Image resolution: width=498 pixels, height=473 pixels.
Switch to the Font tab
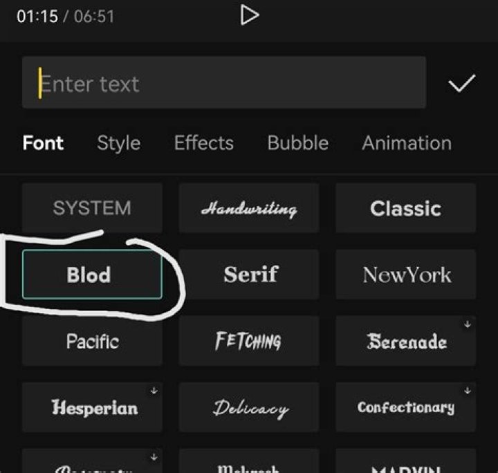43,143
